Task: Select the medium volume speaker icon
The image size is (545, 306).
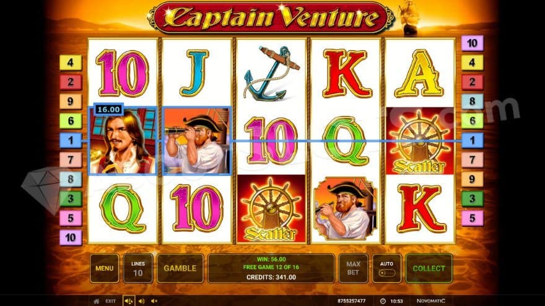Action: (x=141, y=301)
